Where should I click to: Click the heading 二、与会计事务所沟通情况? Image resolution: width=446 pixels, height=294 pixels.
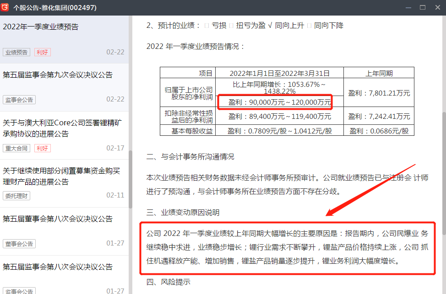(190, 156)
